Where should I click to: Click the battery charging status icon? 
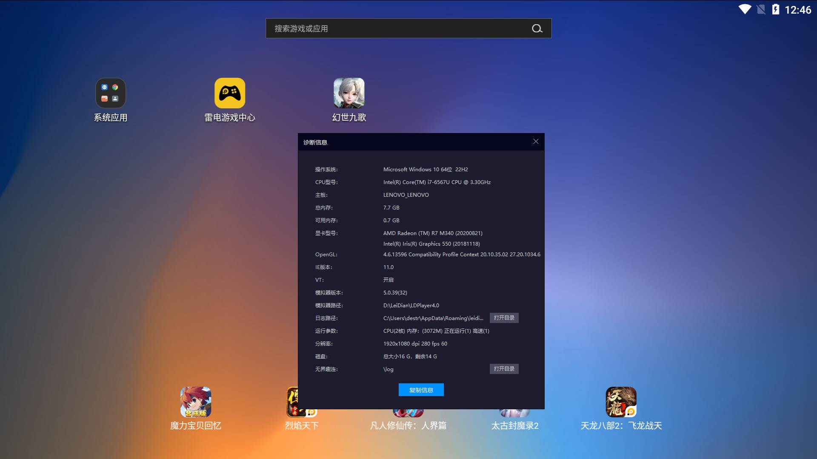click(x=775, y=9)
